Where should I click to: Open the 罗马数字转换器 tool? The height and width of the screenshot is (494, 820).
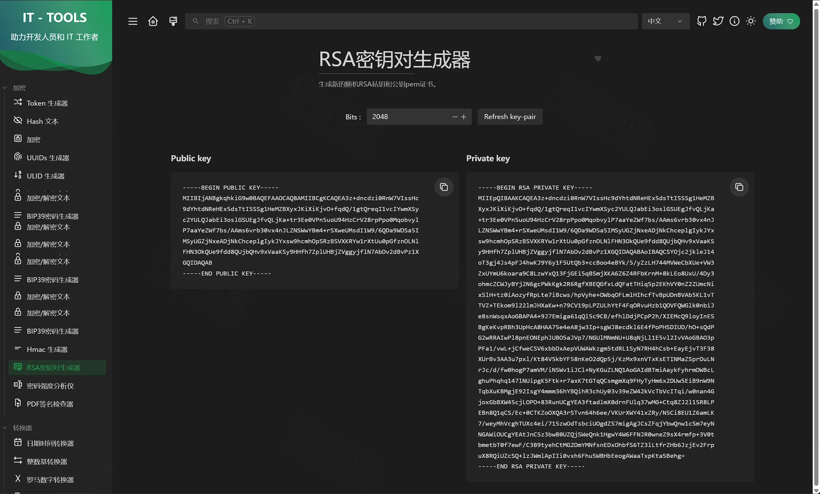tap(57, 480)
